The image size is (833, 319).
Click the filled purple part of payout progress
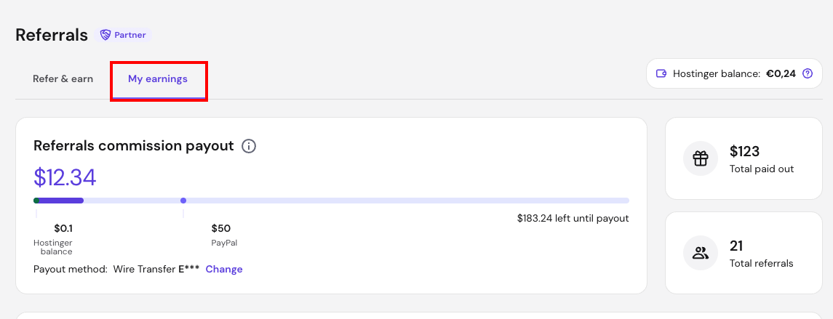point(61,201)
